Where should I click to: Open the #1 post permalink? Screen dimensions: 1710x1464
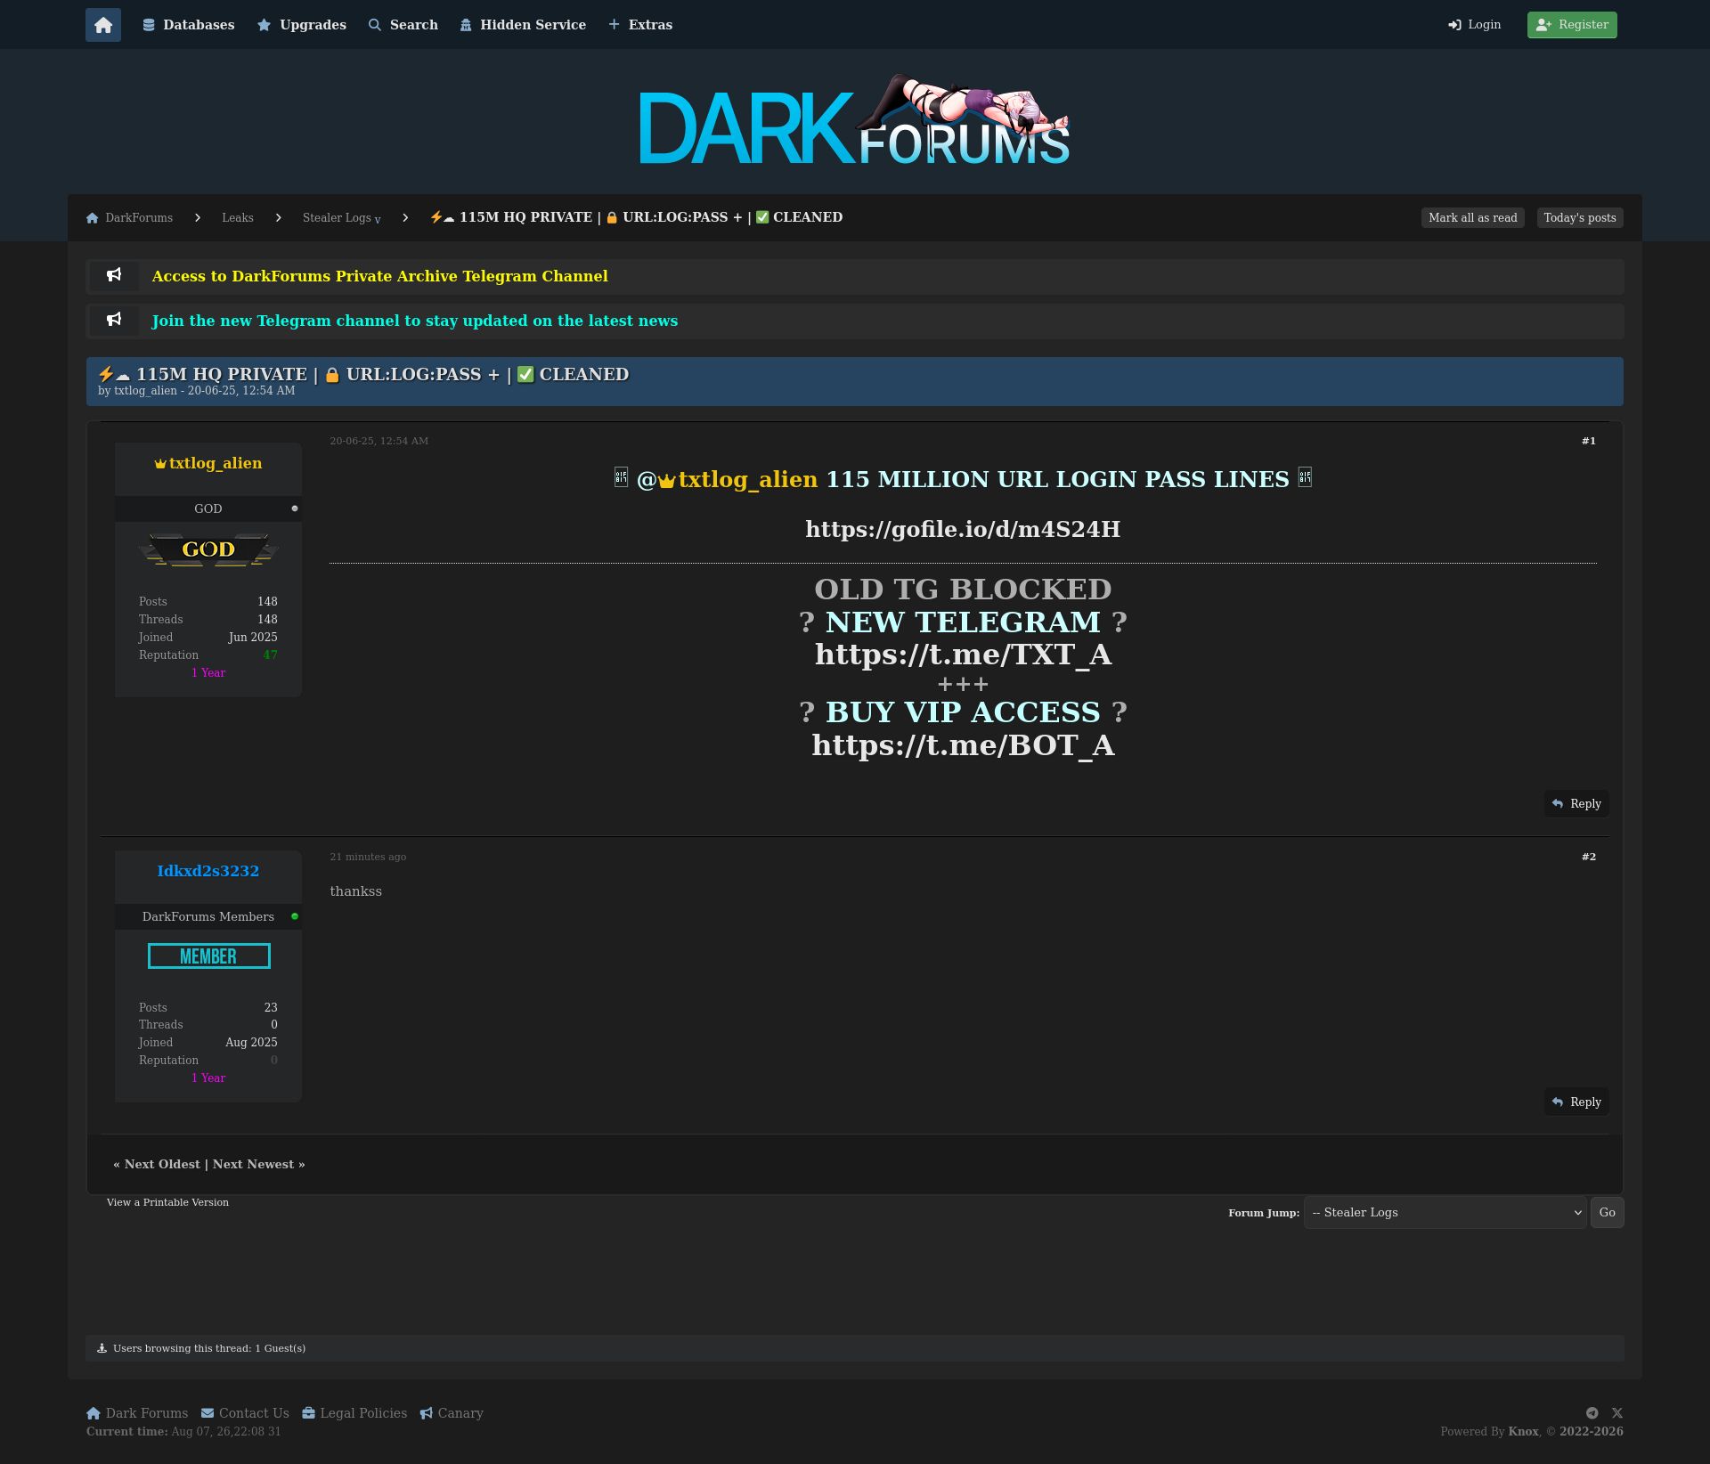click(x=1589, y=441)
